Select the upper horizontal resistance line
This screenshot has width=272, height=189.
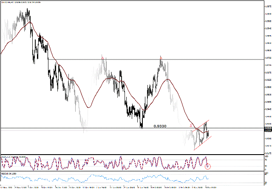click(x=127, y=59)
